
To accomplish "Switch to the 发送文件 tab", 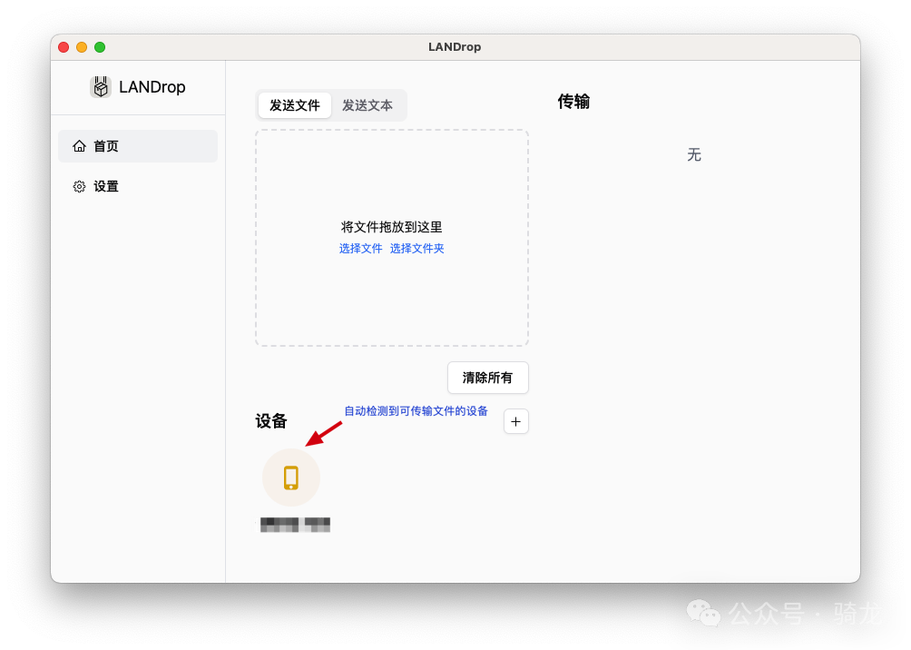I will [x=294, y=105].
